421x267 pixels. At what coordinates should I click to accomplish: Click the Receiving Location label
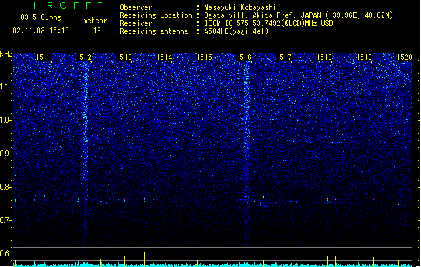156,15
